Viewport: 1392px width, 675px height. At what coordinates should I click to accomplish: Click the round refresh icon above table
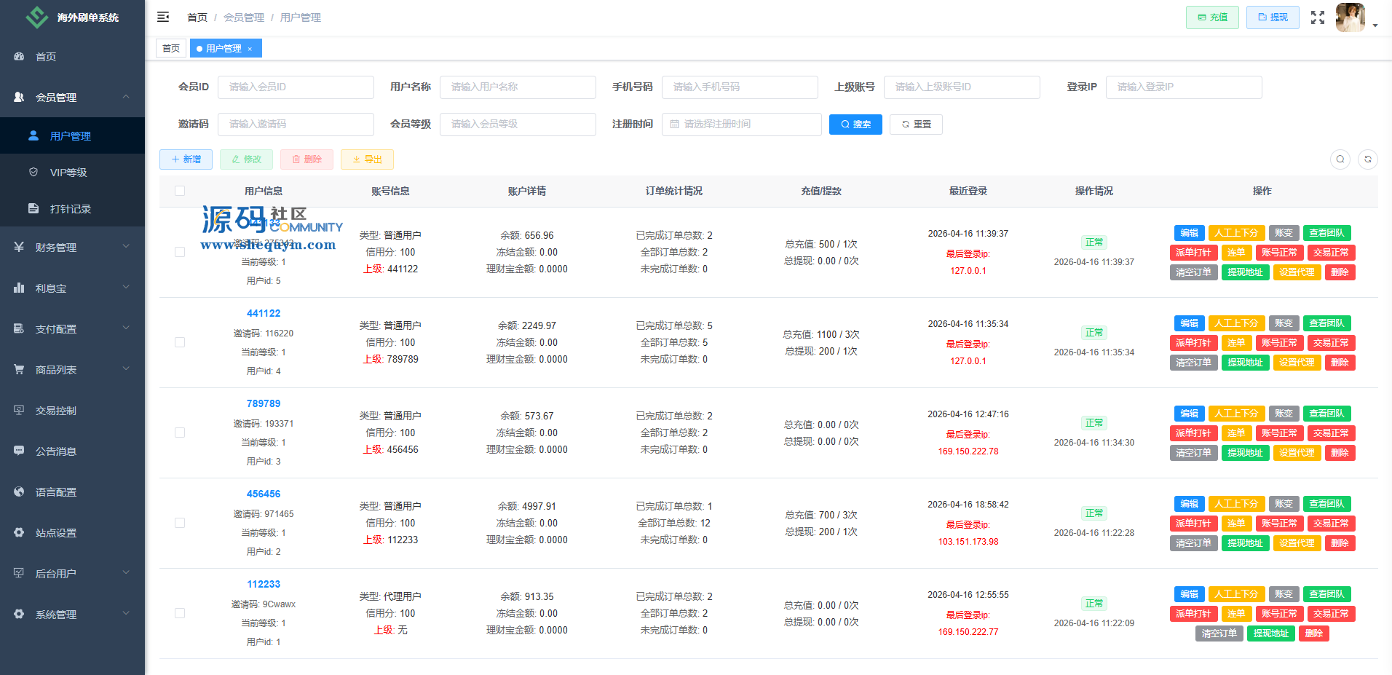click(1367, 159)
